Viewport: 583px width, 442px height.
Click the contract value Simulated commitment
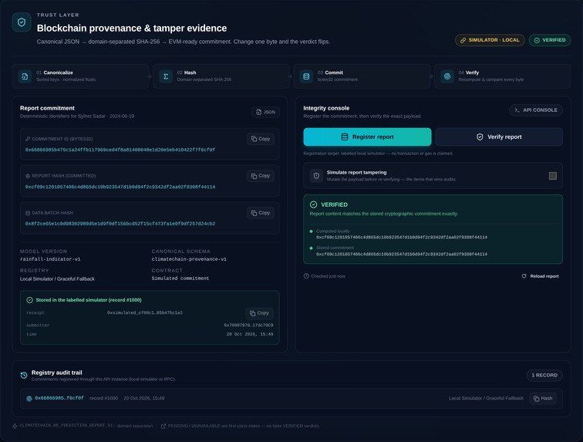pyautogui.click(x=180, y=278)
